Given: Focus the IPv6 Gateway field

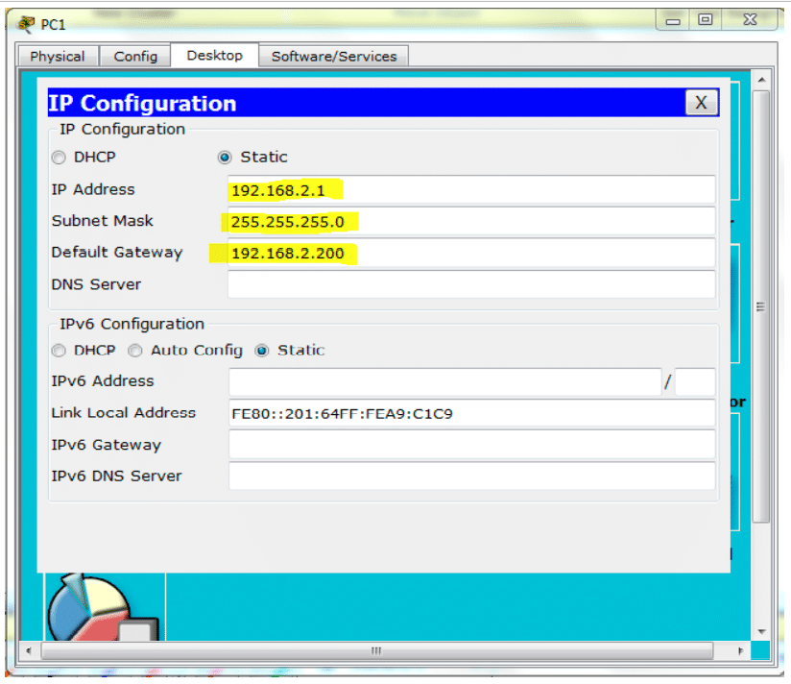Looking at the screenshot, I should click(471, 445).
